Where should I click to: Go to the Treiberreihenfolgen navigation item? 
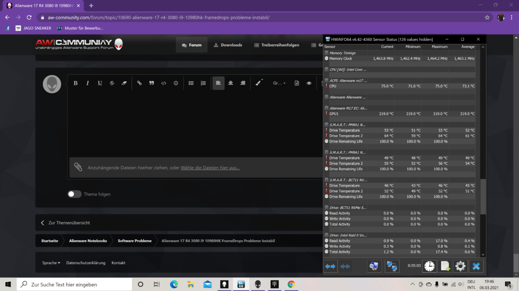coord(276,45)
